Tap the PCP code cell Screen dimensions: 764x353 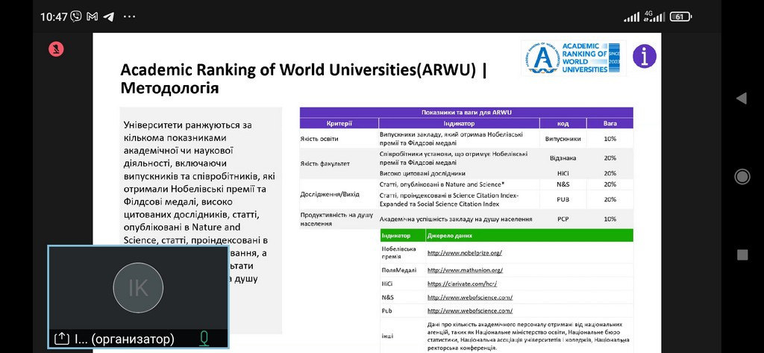point(563,219)
